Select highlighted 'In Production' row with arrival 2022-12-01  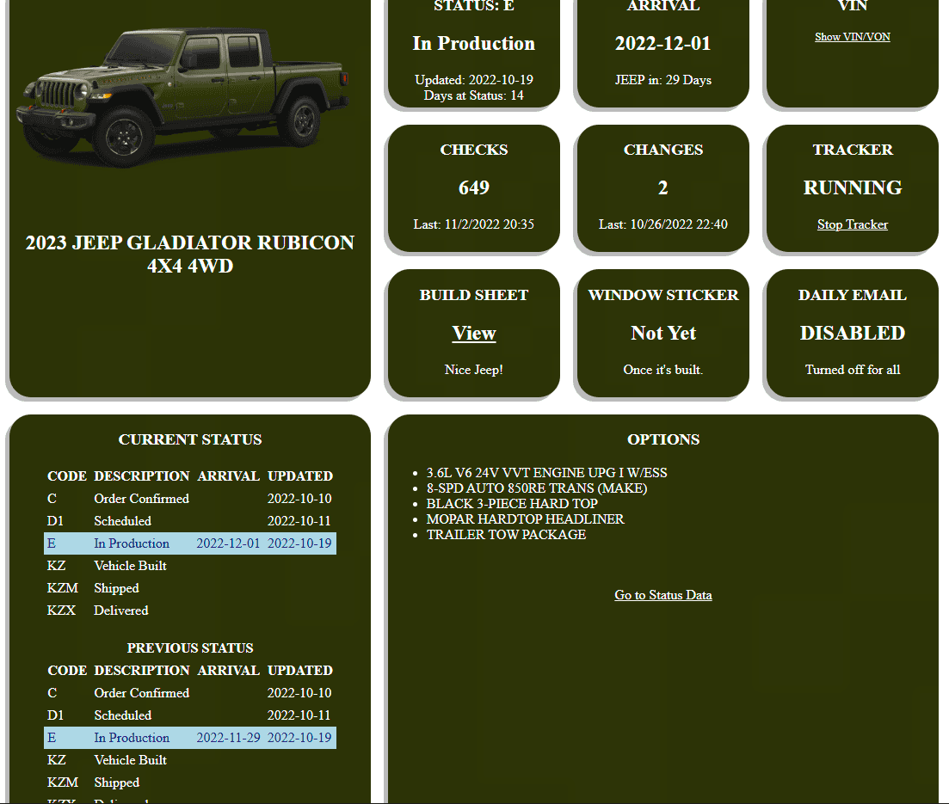[x=190, y=543]
